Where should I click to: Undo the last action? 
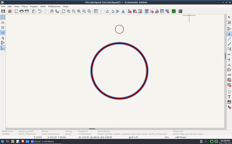click(x=40, y=11)
